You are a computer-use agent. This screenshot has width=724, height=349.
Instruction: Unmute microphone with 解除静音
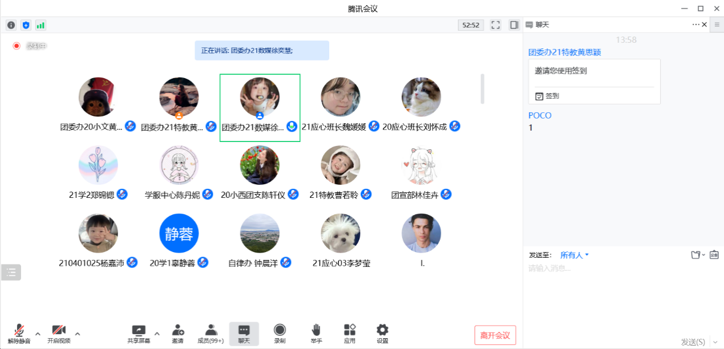(x=19, y=334)
